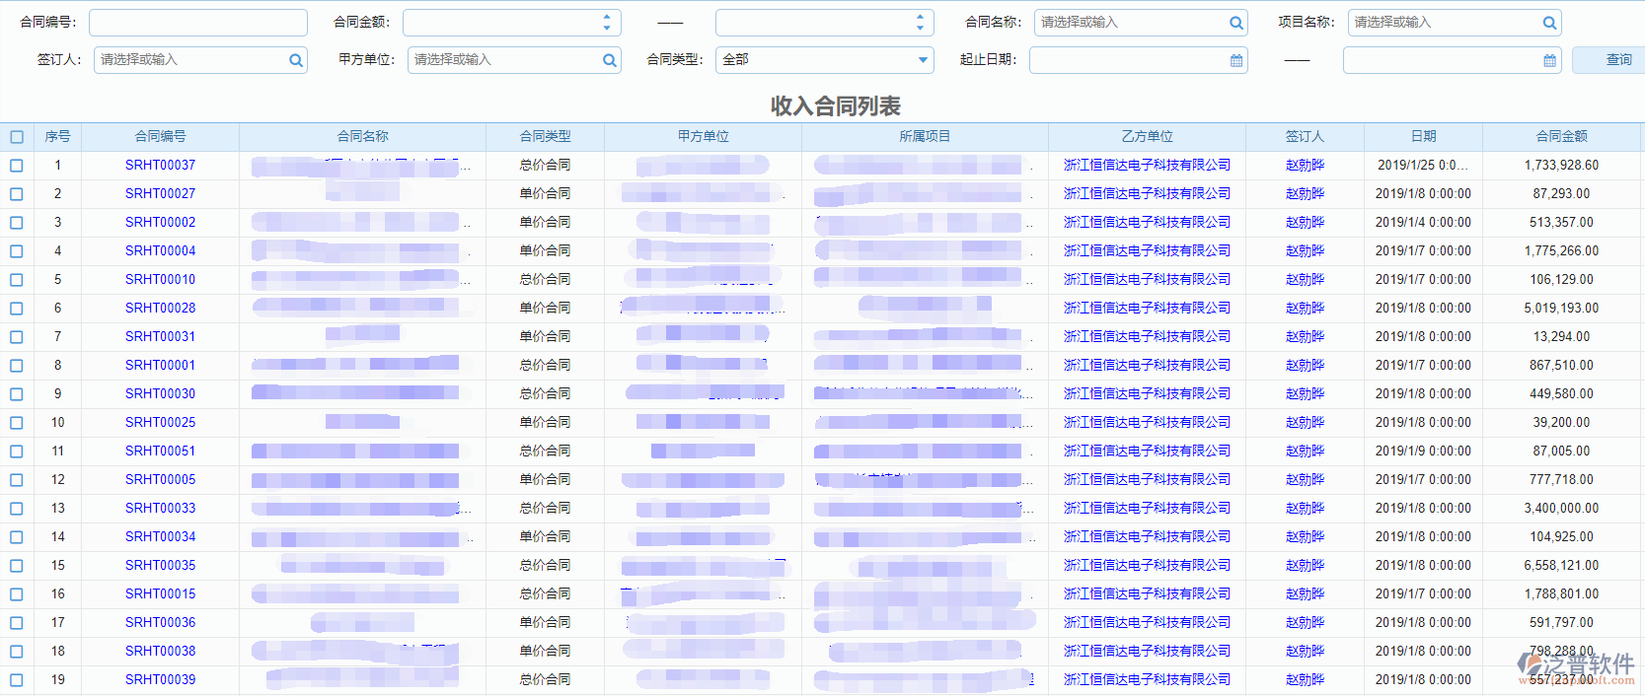The width and height of the screenshot is (1645, 696).
Task: Check the box for row SRHT00031
Action: coord(17,337)
